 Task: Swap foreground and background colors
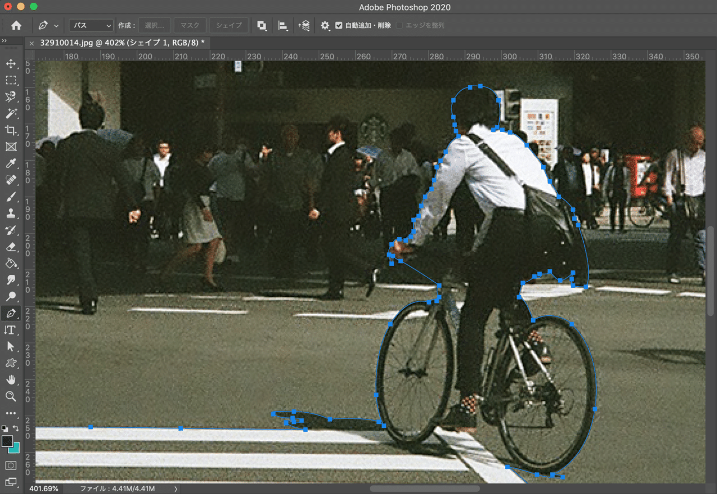[x=16, y=428]
